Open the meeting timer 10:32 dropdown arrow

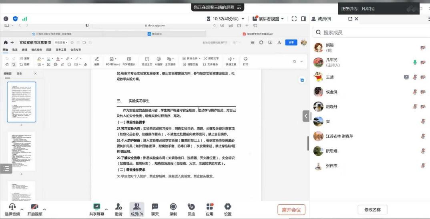(x=243, y=19)
